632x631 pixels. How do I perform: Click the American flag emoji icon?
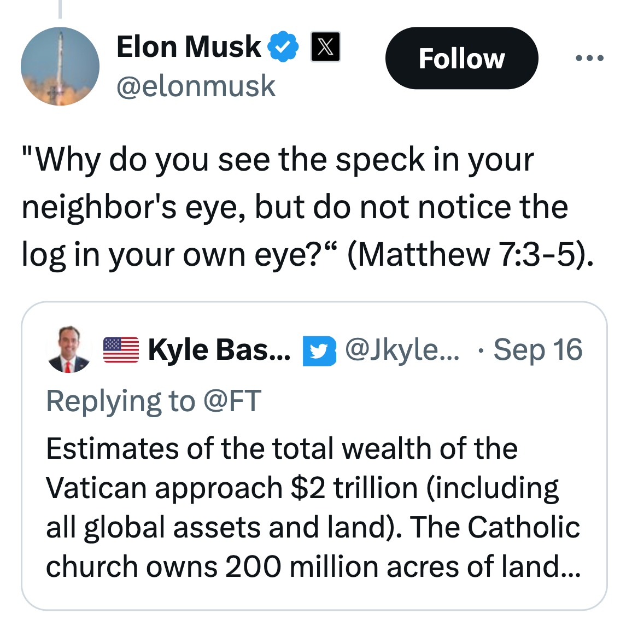coord(121,350)
